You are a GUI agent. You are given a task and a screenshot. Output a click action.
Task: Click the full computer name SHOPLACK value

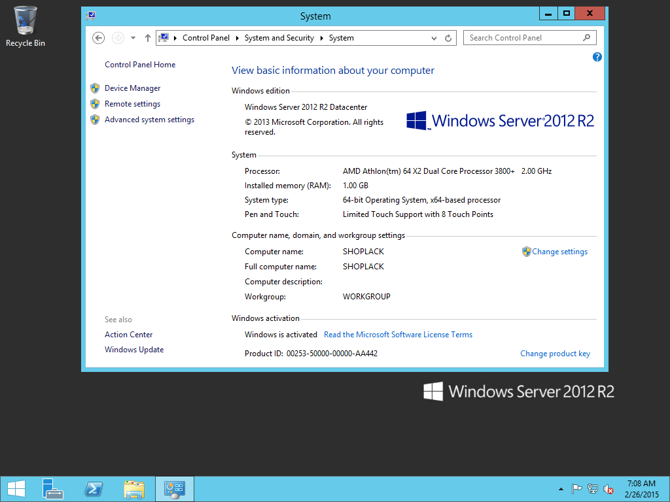click(x=363, y=267)
